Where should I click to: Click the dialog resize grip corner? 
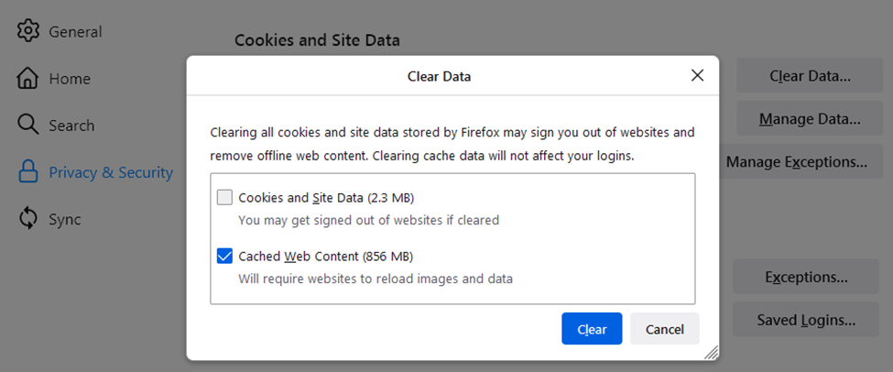[711, 353]
